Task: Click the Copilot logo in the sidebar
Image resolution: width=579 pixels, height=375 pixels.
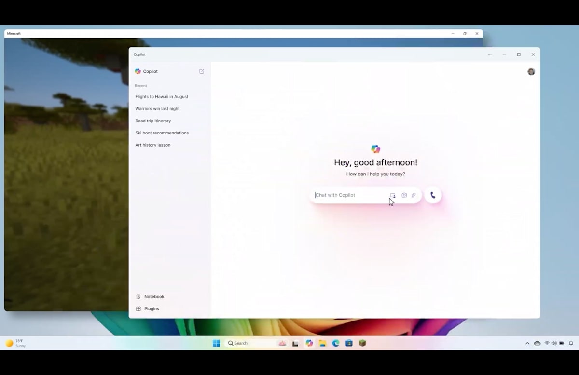Action: click(x=138, y=71)
